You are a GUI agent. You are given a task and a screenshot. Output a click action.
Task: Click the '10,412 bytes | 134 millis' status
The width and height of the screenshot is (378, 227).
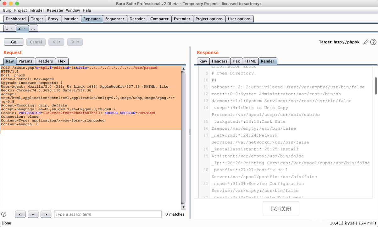pyautogui.click(x=353, y=223)
